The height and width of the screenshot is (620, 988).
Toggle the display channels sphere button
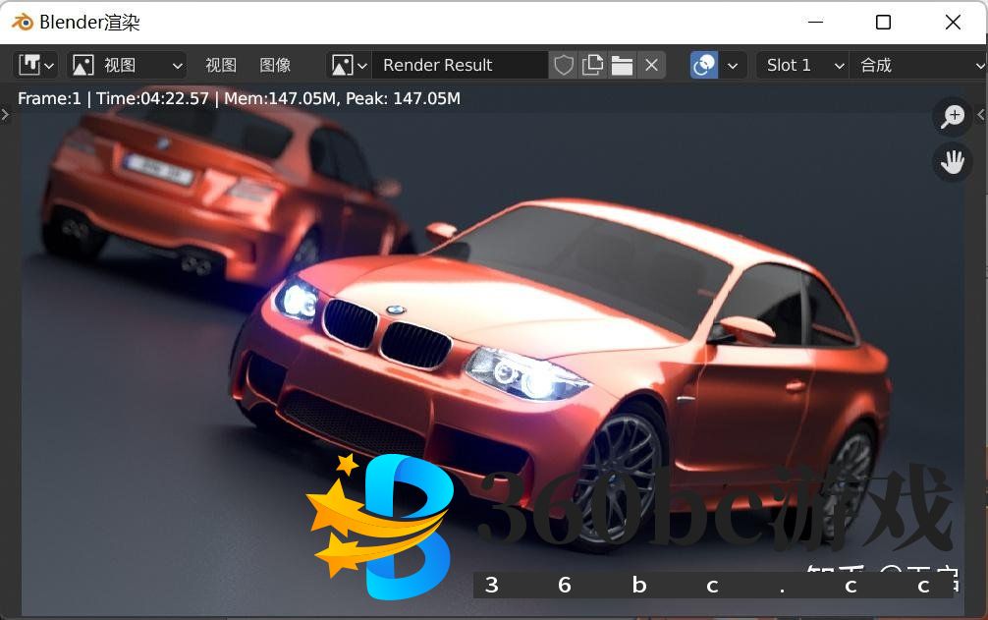(x=704, y=65)
